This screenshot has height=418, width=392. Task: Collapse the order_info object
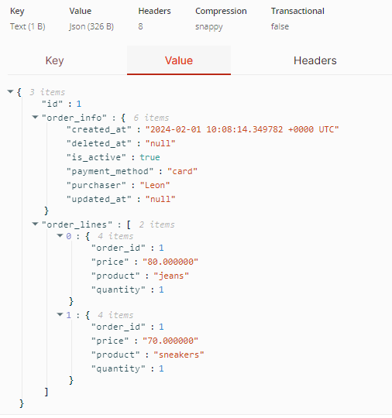(35, 118)
